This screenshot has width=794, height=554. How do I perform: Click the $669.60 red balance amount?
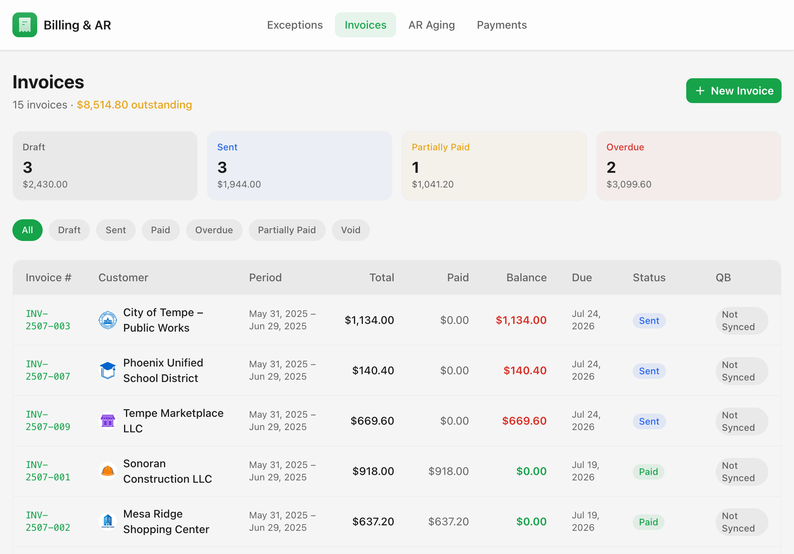click(524, 421)
